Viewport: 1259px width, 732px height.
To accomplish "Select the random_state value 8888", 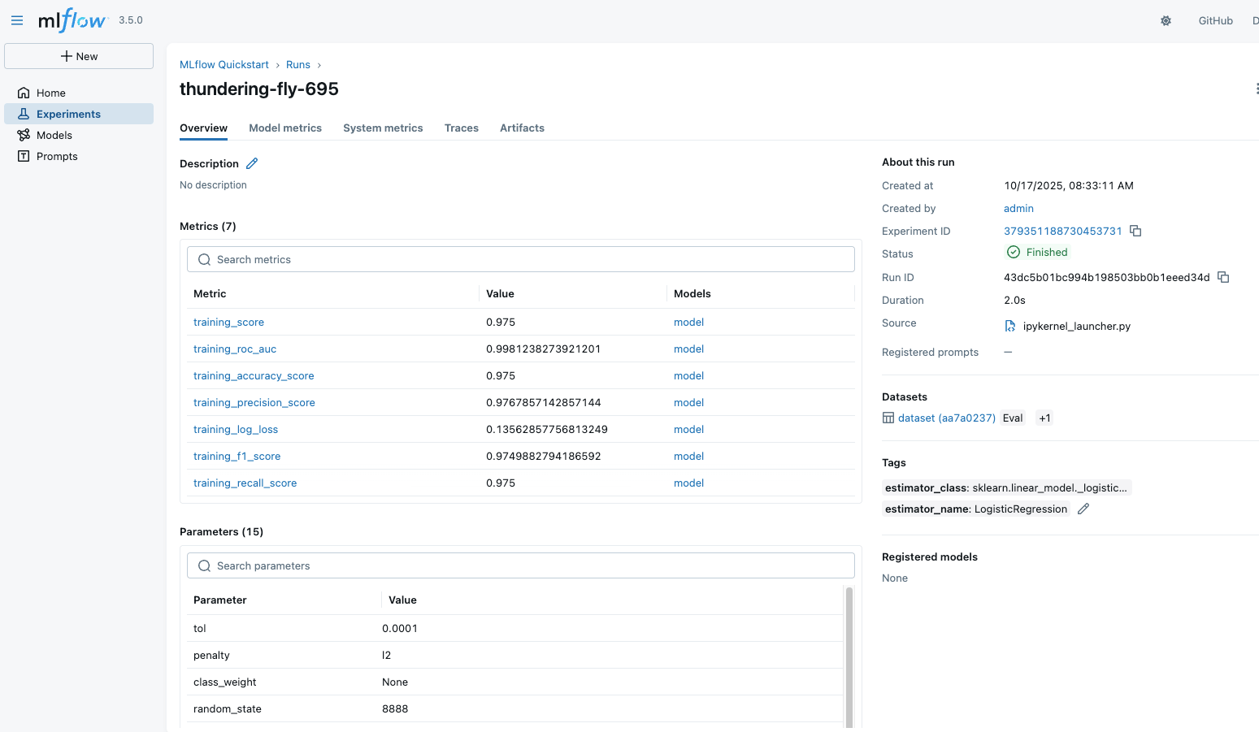I will (395, 708).
